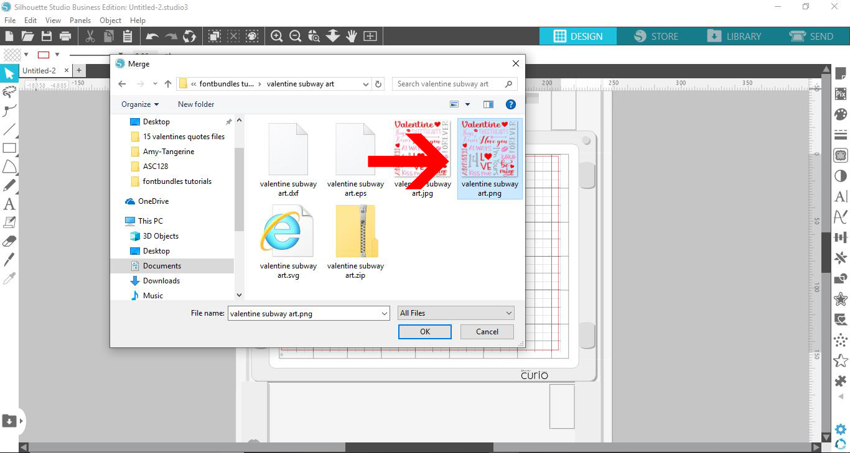Switch to the STORE tab
The height and width of the screenshot is (453, 850).
tap(656, 36)
